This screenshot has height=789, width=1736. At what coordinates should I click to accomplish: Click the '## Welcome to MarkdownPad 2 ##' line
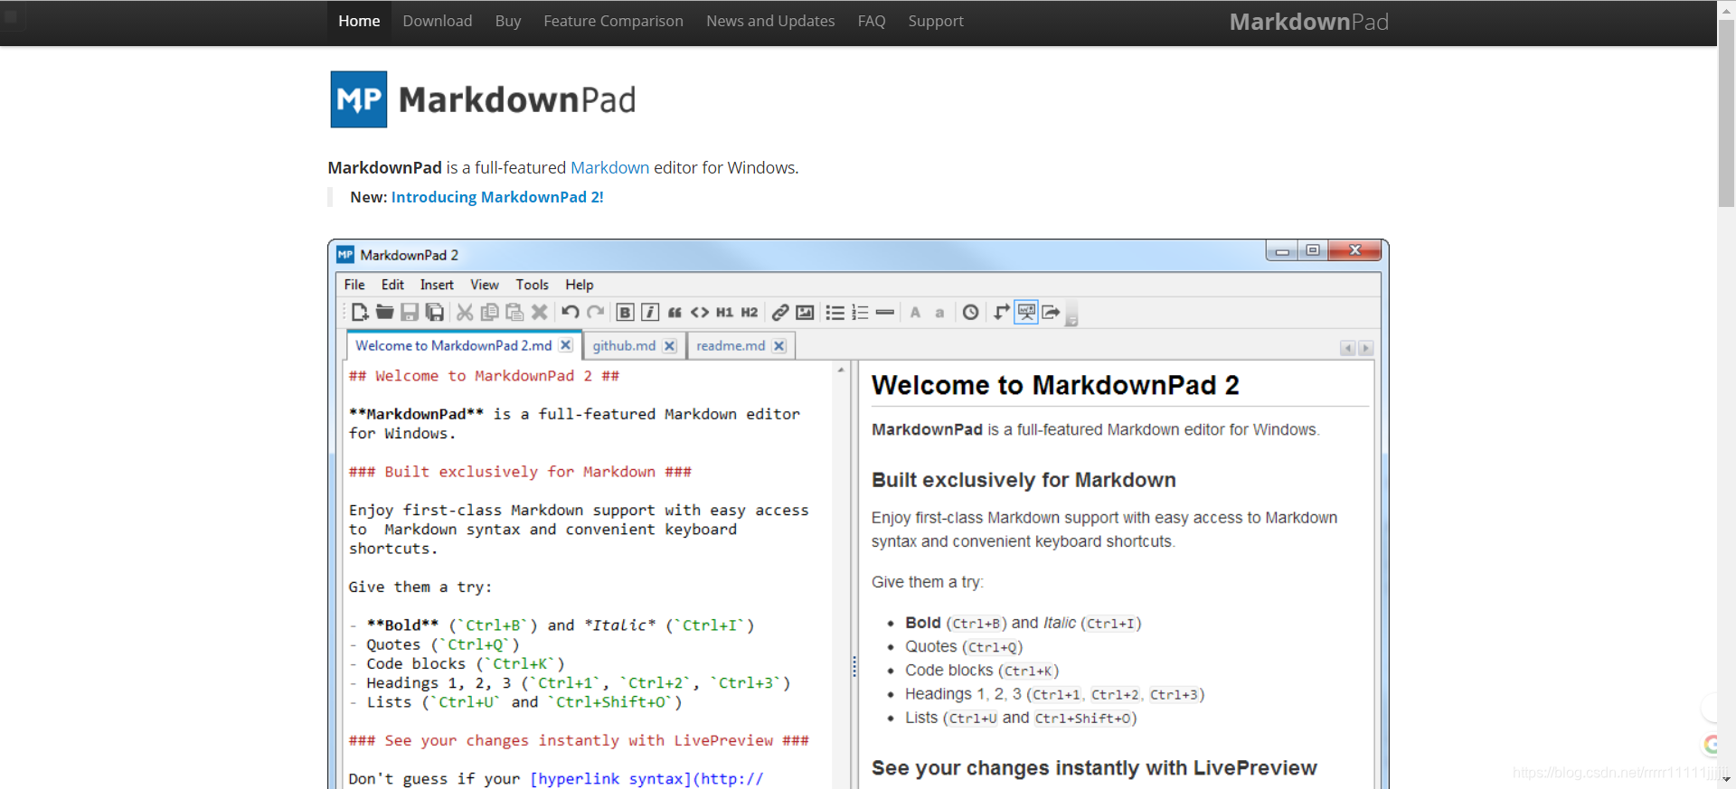coord(485,376)
